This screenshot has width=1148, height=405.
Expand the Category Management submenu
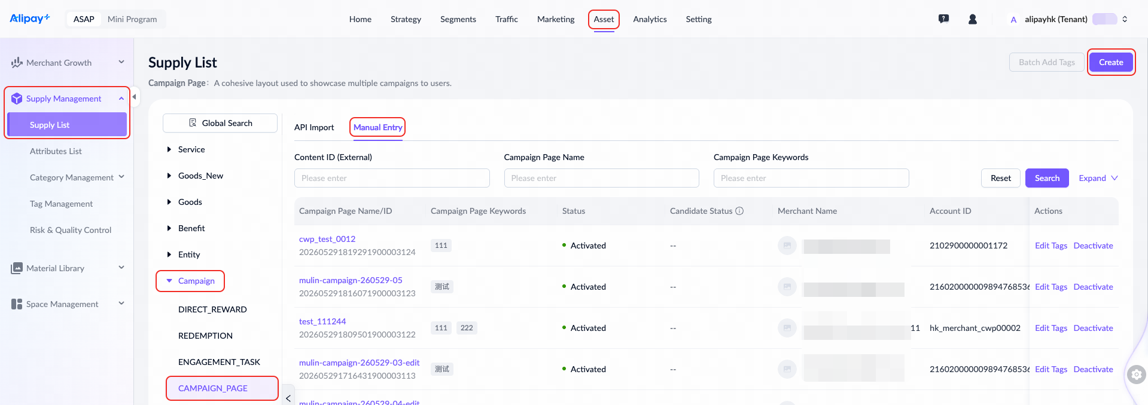[x=121, y=177]
